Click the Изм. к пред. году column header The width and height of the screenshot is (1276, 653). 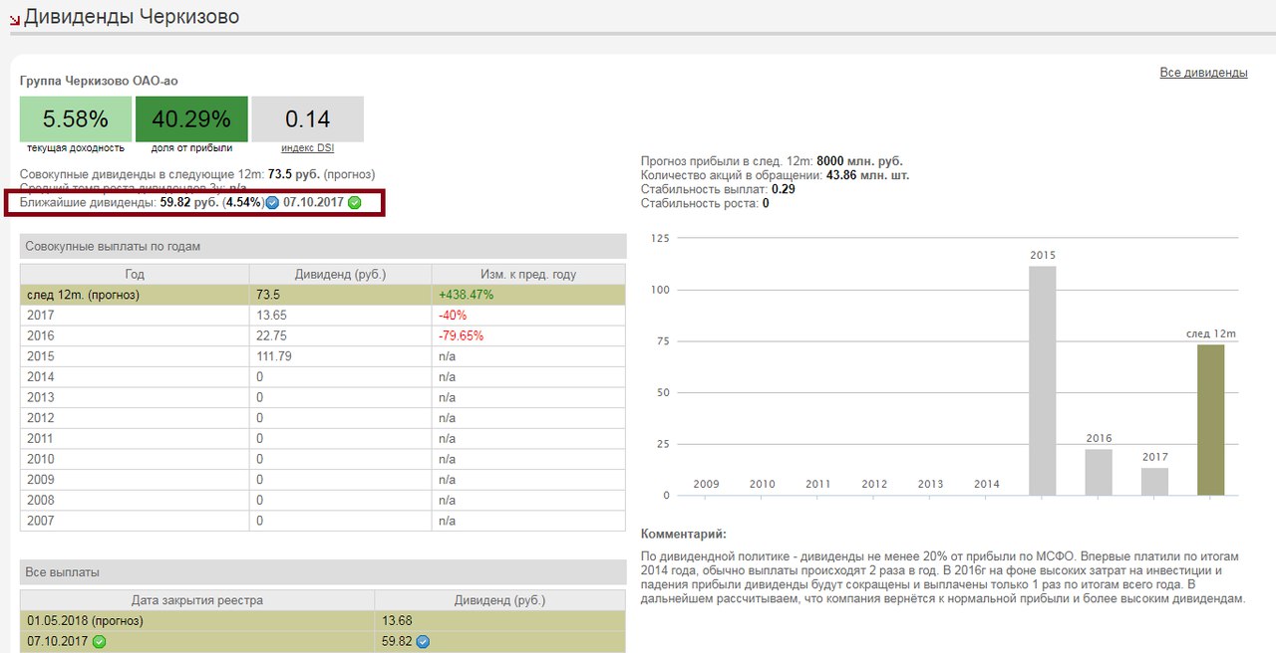coord(528,274)
